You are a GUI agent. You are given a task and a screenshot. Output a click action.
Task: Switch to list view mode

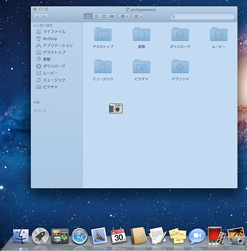96,17
